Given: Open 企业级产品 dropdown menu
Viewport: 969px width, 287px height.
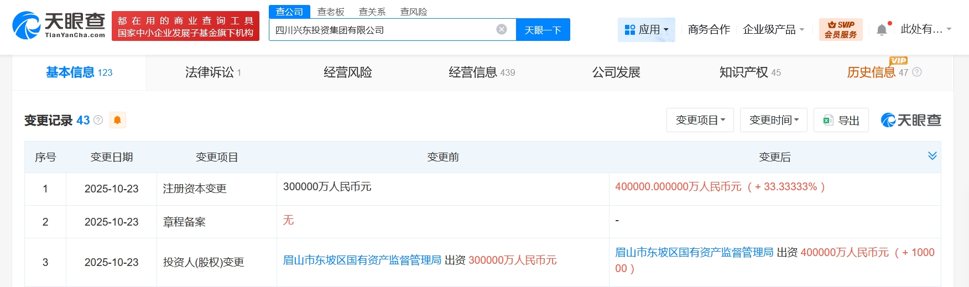Looking at the screenshot, I should [x=773, y=29].
